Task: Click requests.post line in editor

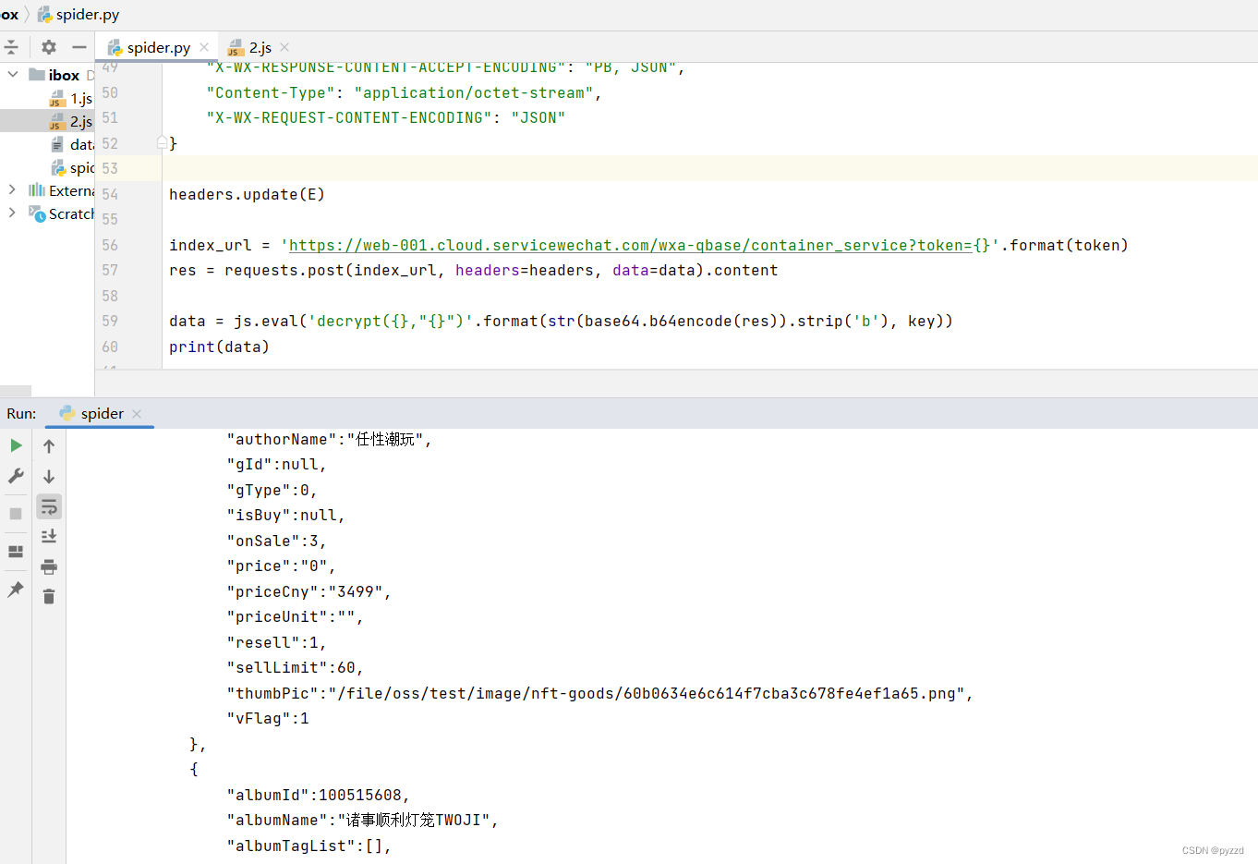Action: (473, 270)
